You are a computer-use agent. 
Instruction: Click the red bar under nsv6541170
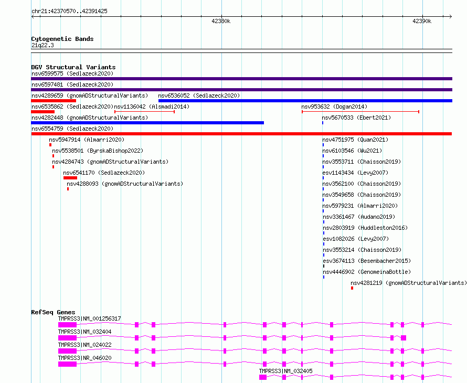click(x=70, y=178)
